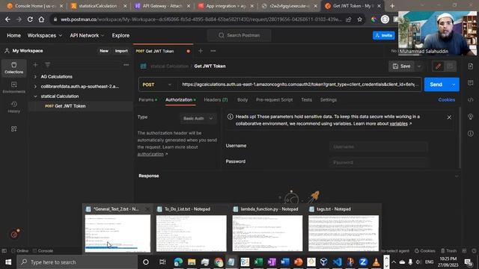Switch to the Params tab
Viewport: 479px width, 269px height.
pos(147,99)
